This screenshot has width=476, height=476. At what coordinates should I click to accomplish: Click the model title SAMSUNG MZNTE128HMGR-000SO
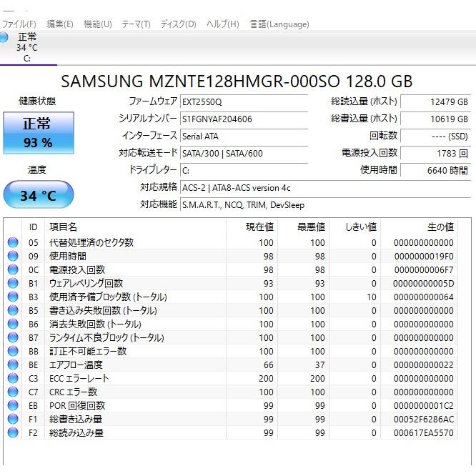[200, 81]
